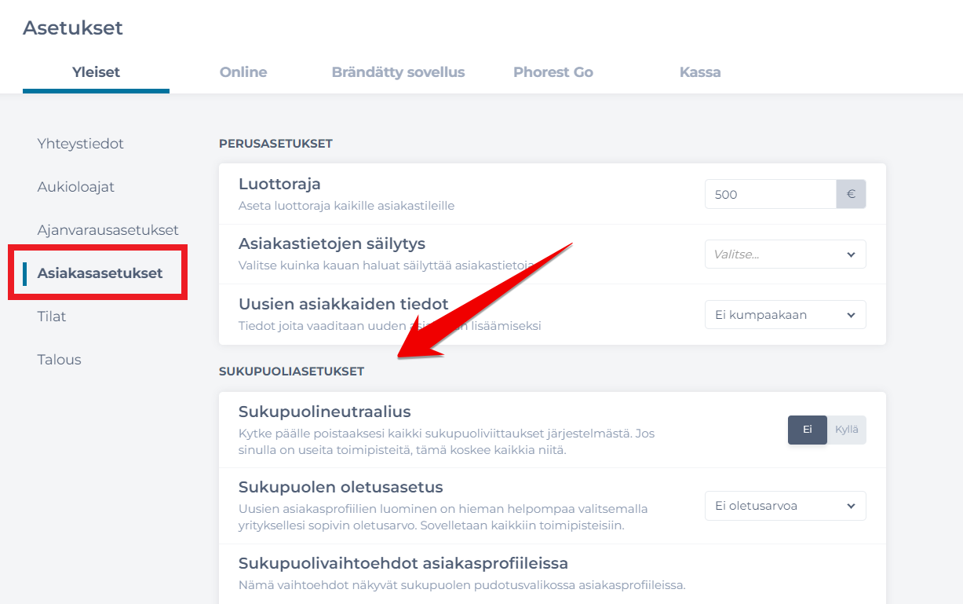Screen dimensions: 963x604
Task: Click the Luottoraja amount field
Action: pos(770,194)
